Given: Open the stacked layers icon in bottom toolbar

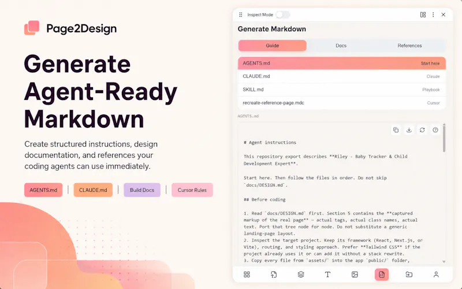Looking at the screenshot, I should tap(301, 275).
